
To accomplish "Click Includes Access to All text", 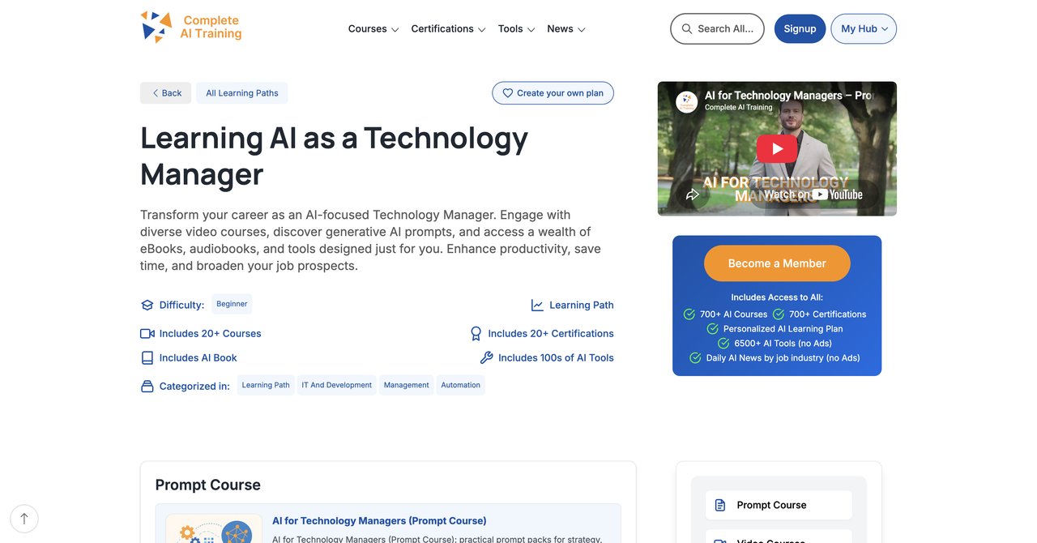I will (x=777, y=297).
